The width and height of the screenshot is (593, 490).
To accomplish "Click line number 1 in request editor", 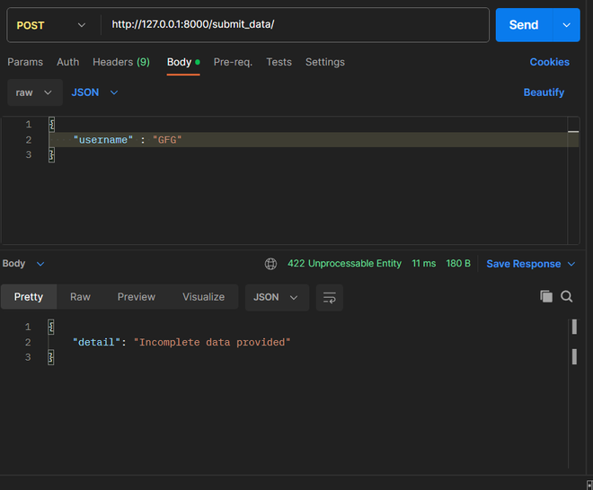I will pos(29,124).
